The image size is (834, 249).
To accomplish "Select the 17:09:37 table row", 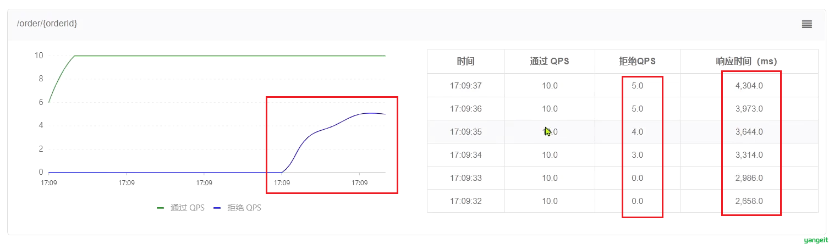I will [623, 86].
